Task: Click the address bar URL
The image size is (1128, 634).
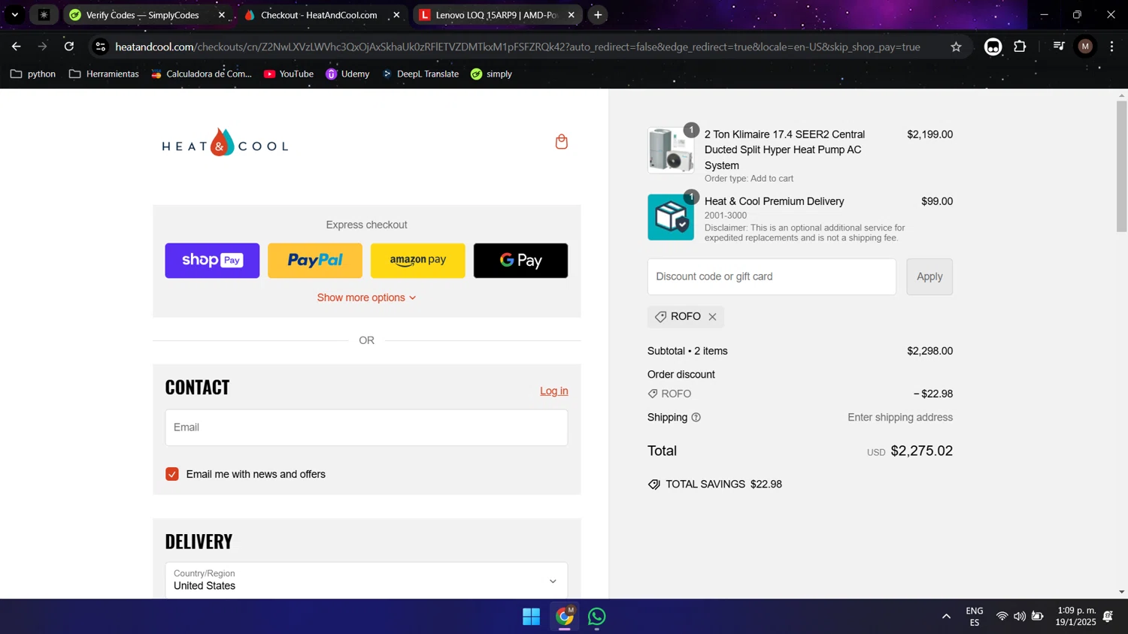Action: click(x=517, y=47)
